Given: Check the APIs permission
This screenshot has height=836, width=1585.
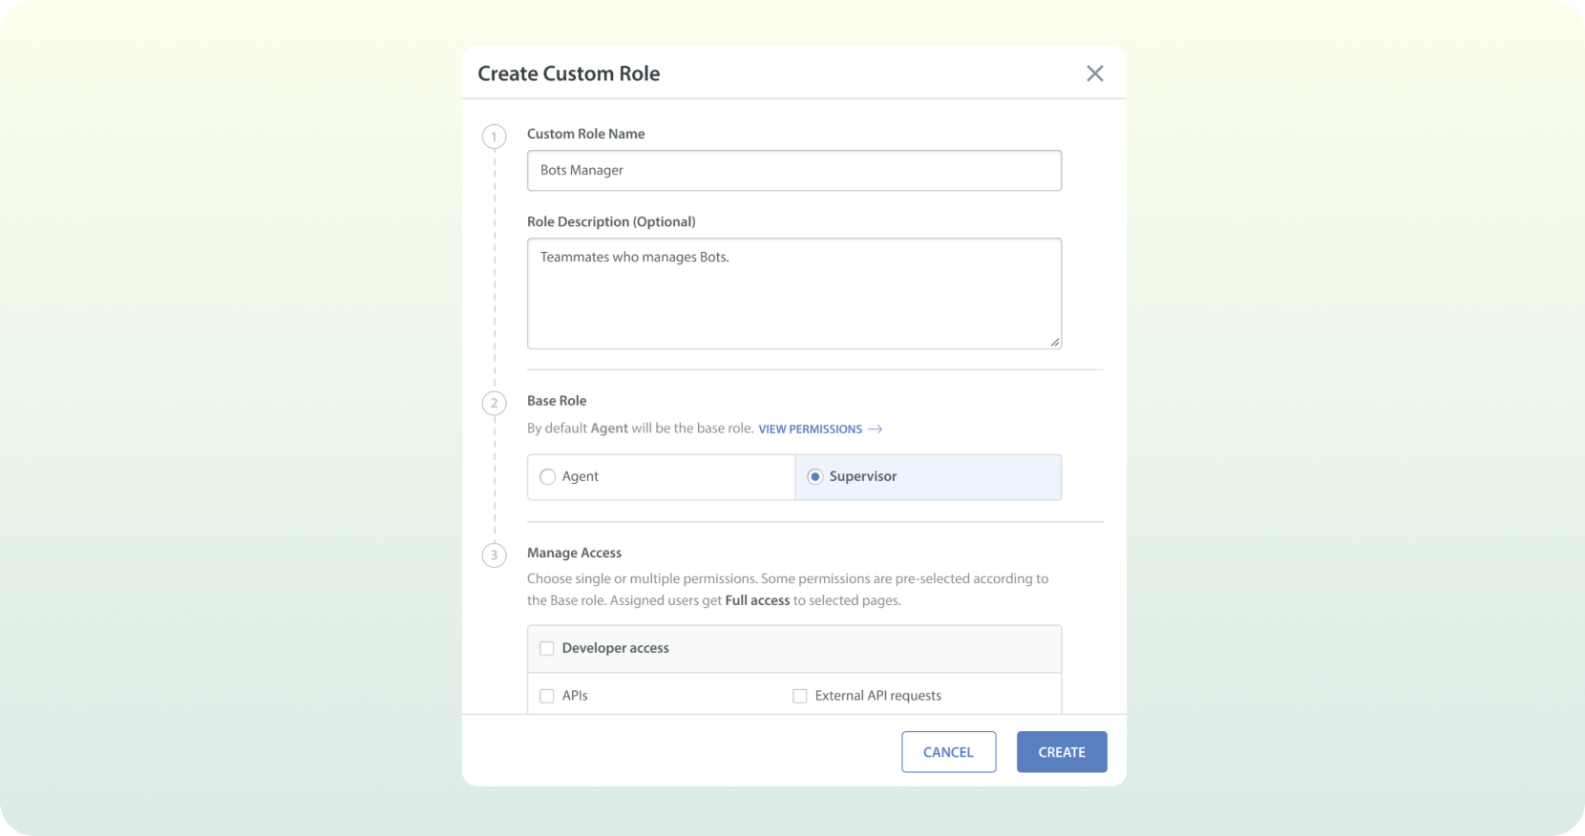Looking at the screenshot, I should click(x=546, y=696).
